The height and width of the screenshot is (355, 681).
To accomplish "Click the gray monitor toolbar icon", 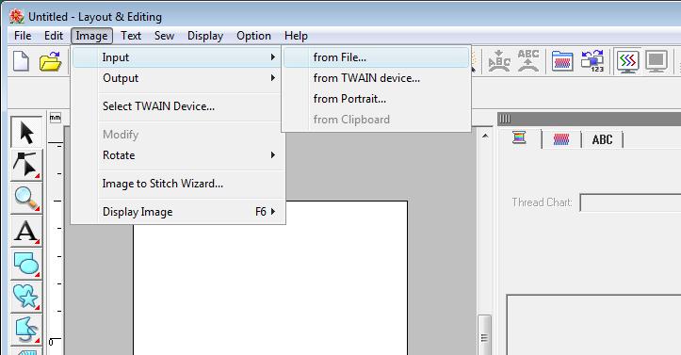I will coord(657,61).
